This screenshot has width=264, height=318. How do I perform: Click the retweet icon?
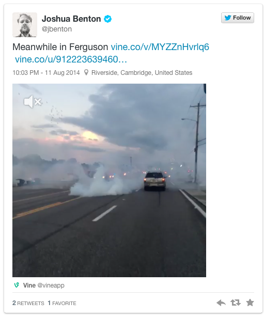point(236,303)
